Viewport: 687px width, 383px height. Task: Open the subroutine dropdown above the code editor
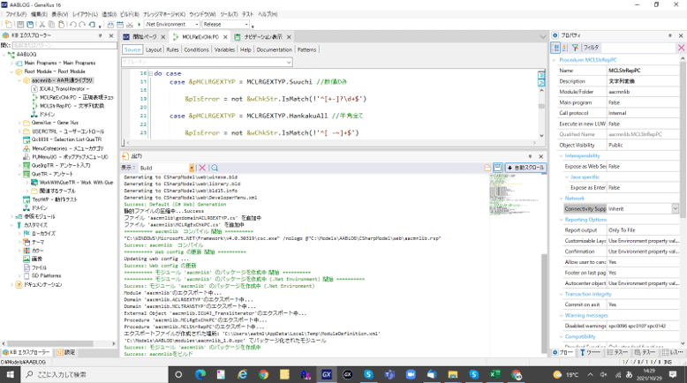coord(289,62)
